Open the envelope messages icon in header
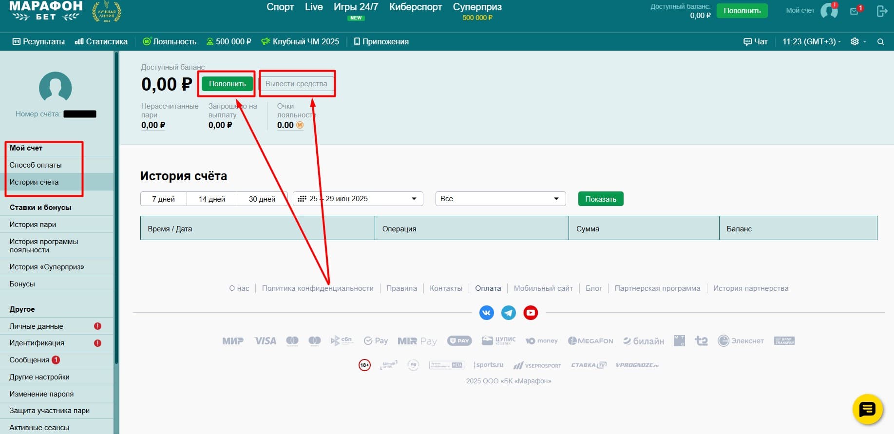Image resolution: width=894 pixels, height=434 pixels. click(855, 11)
